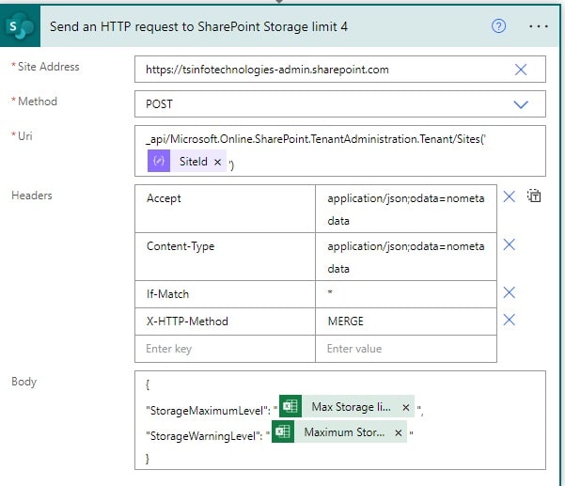Delete the Content-Type header row

coord(510,244)
